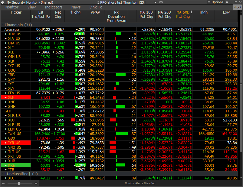Click the dotted grip handle before PPO short list

point(98,2)
